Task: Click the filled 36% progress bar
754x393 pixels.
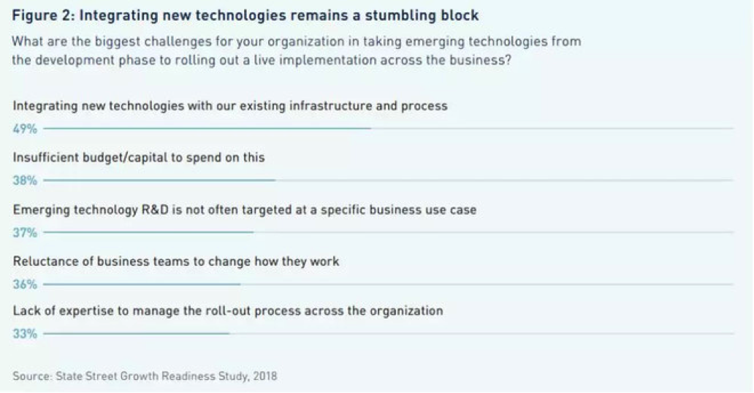Action: point(142,284)
